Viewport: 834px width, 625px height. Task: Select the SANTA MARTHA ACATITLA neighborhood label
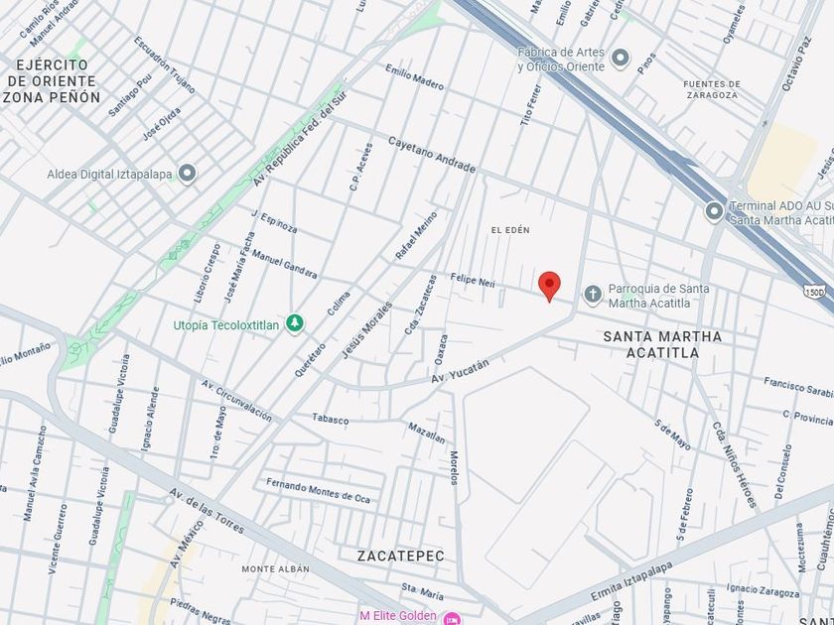[662, 344]
